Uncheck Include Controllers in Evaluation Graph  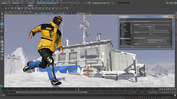click(148, 30)
